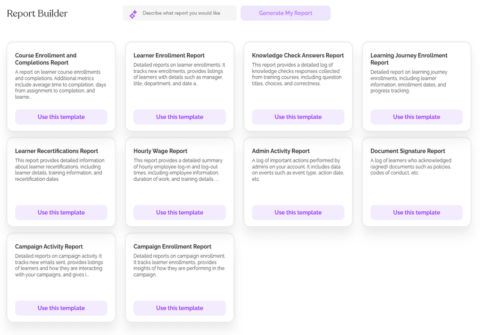The width and height of the screenshot is (483, 335).
Task: Click the Report Builder heading
Action: tap(37, 14)
